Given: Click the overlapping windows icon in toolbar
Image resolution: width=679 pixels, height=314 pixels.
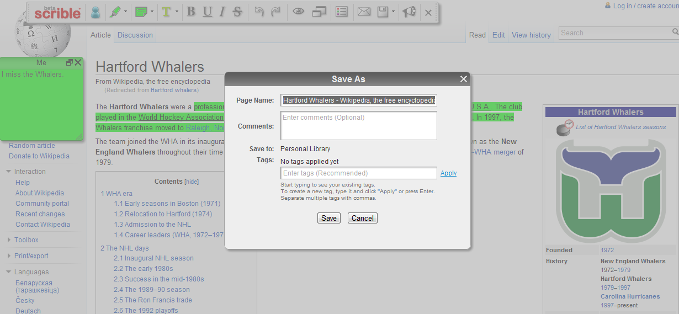Looking at the screenshot, I should pos(319,12).
